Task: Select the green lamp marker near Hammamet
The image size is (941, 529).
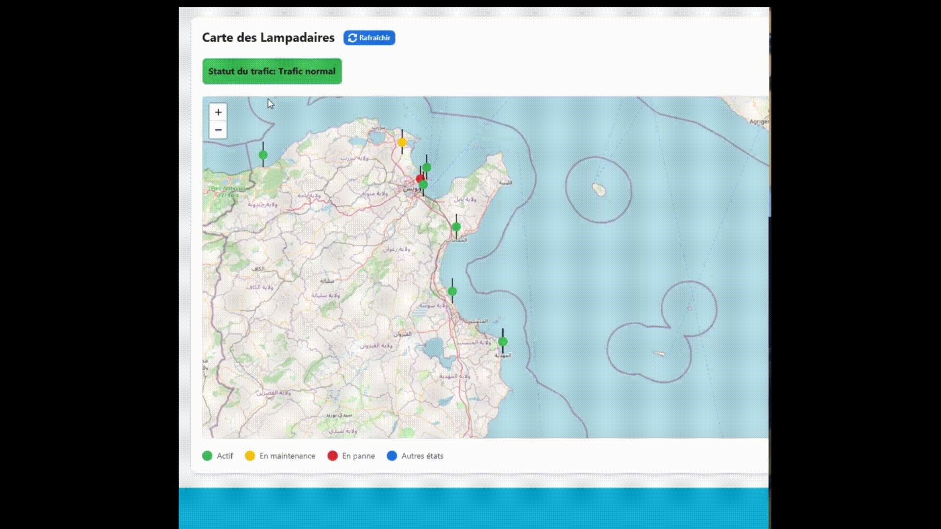Action: pyautogui.click(x=456, y=227)
